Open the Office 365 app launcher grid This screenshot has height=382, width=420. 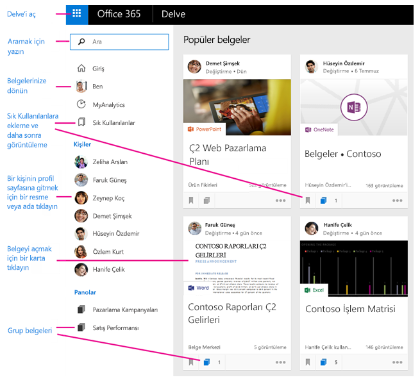(77, 13)
